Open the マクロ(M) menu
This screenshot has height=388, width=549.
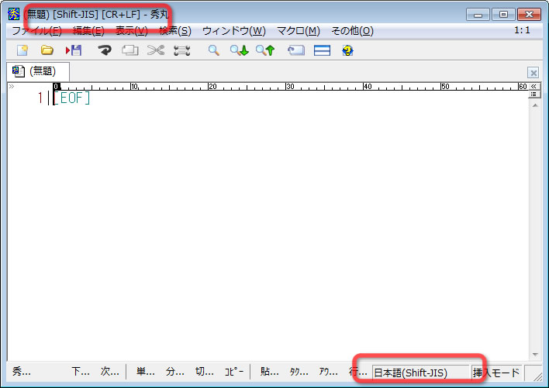tap(299, 31)
